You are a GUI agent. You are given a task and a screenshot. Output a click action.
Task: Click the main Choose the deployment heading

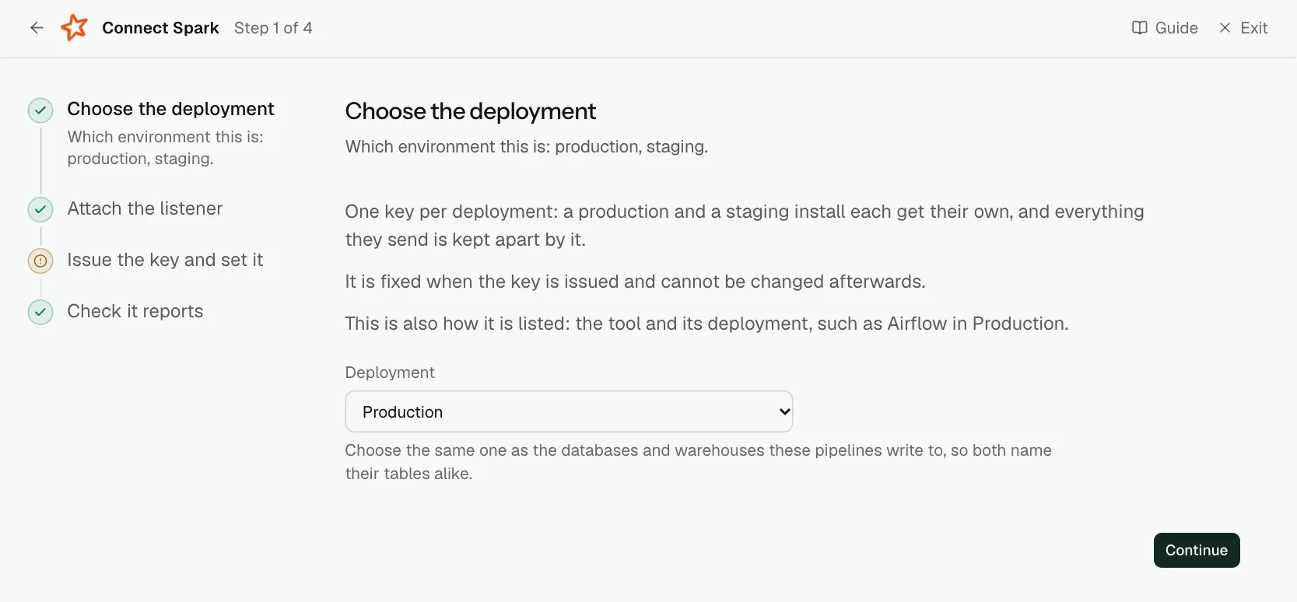471,111
